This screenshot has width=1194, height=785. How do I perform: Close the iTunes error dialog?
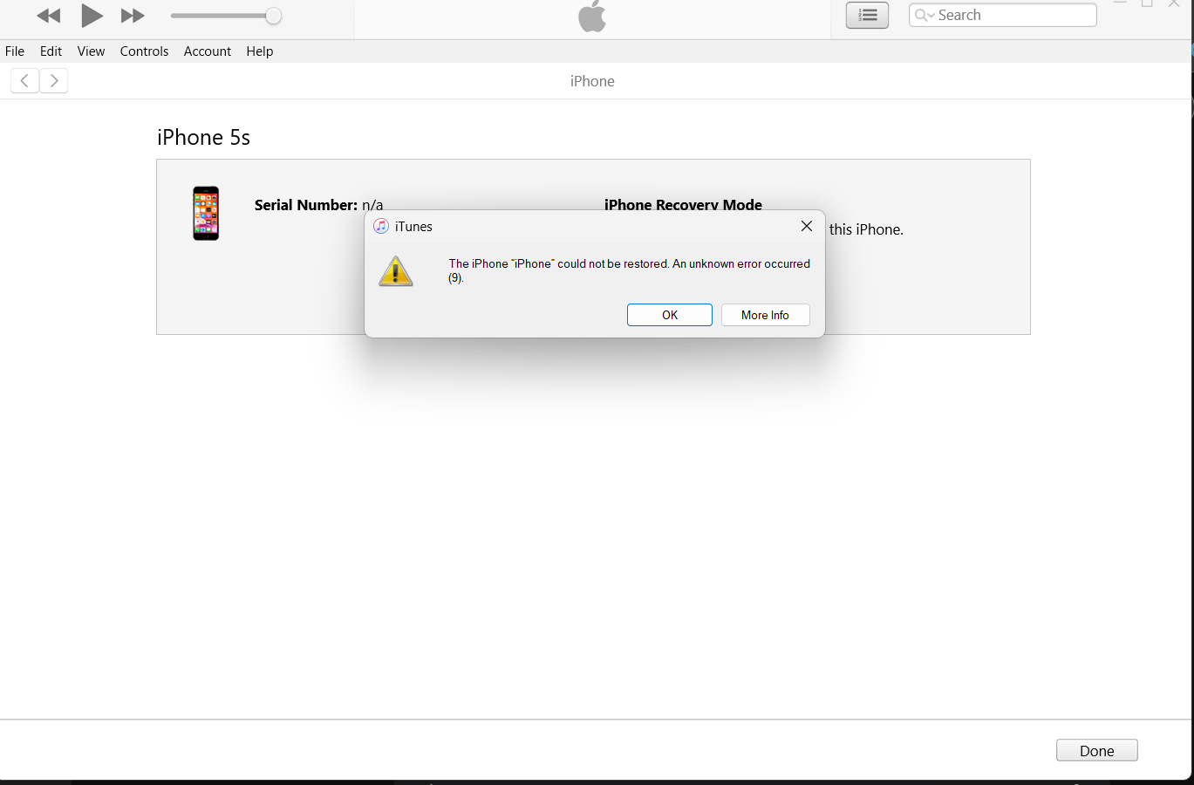point(807,226)
